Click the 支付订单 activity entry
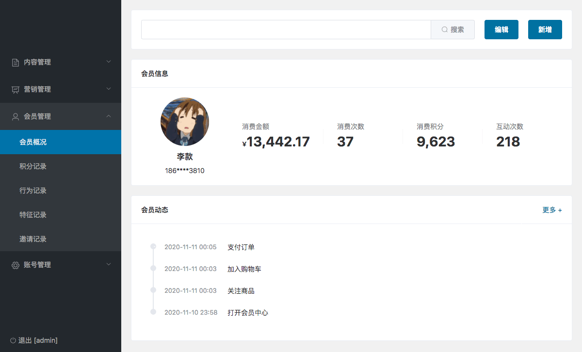Viewport: 582px width, 352px height. [x=241, y=247]
